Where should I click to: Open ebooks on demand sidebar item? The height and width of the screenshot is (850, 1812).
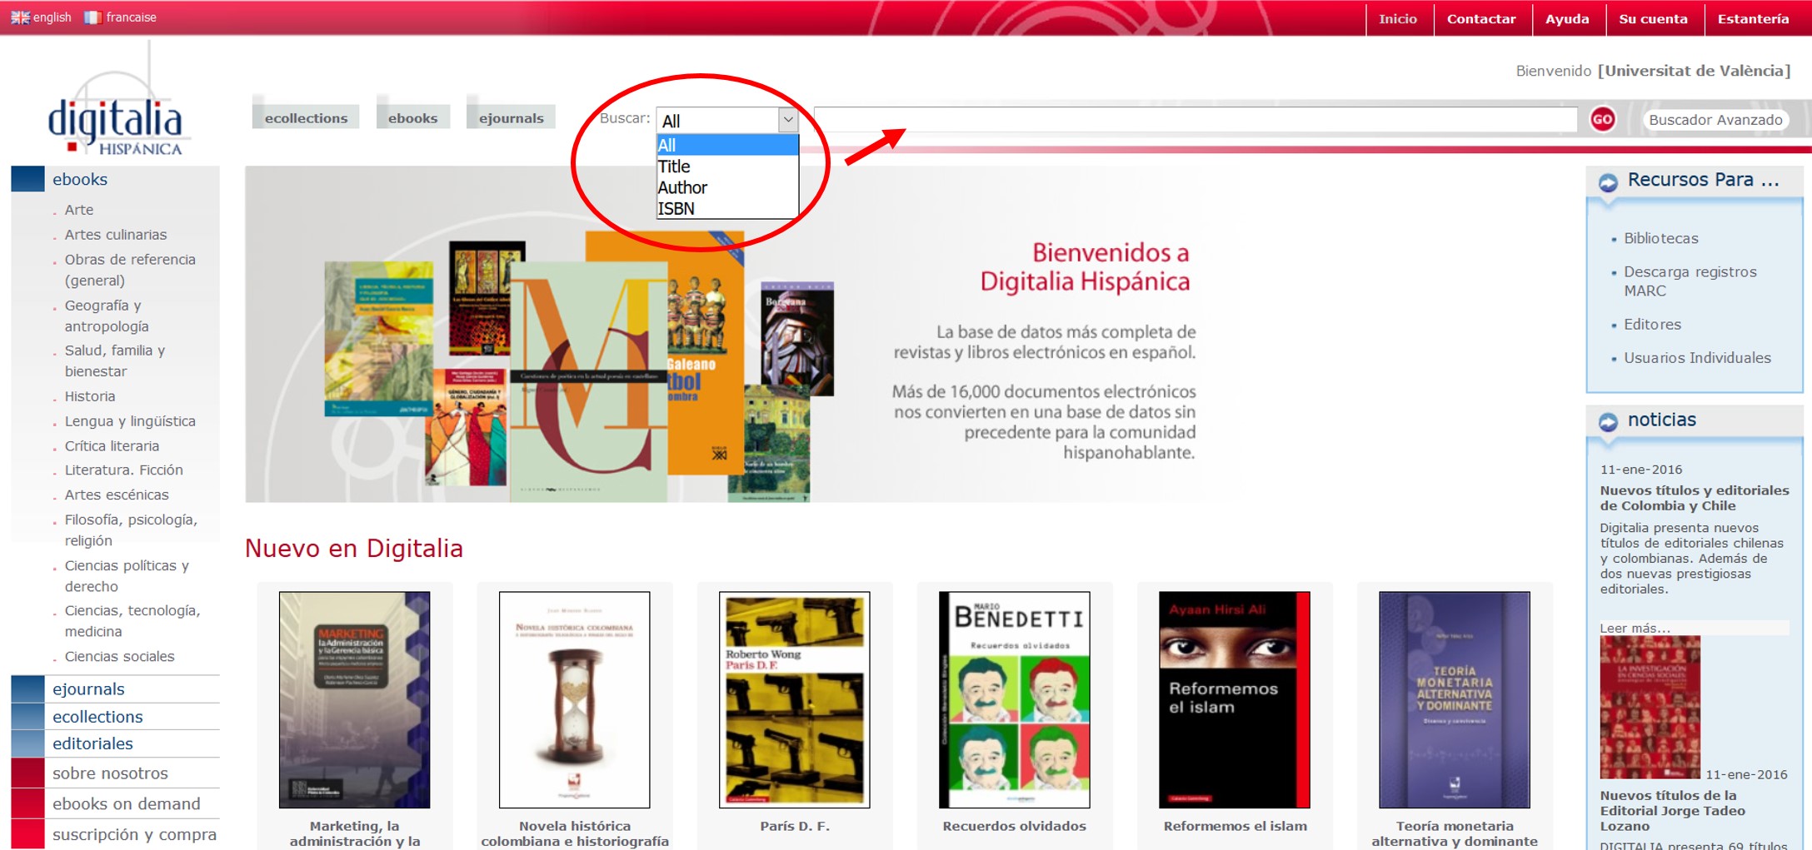coord(126,803)
